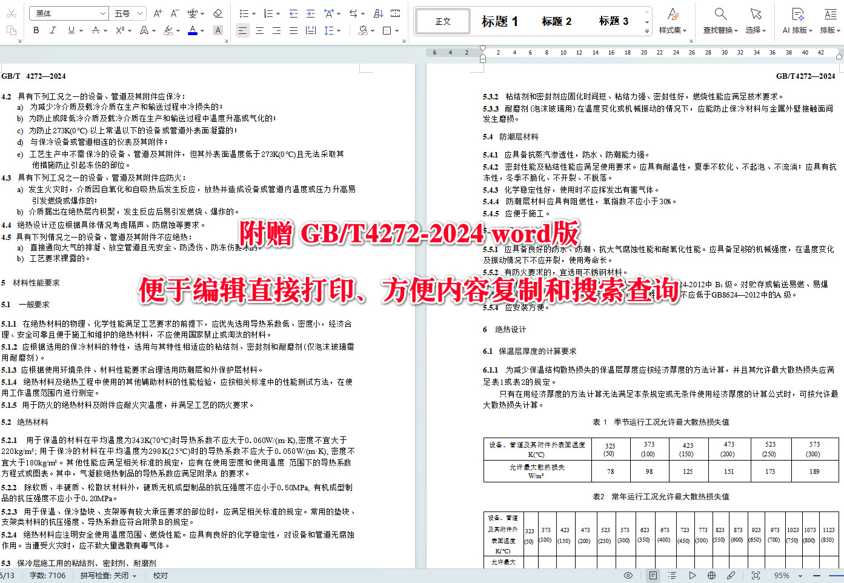Set paragraph alignment to center

click(259, 30)
